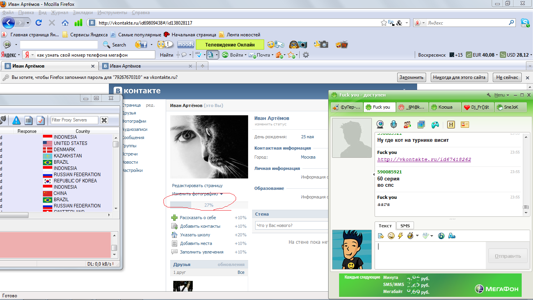Screen dimensions: 533x300
Task: Click the Отправить send button
Action: click(508, 256)
